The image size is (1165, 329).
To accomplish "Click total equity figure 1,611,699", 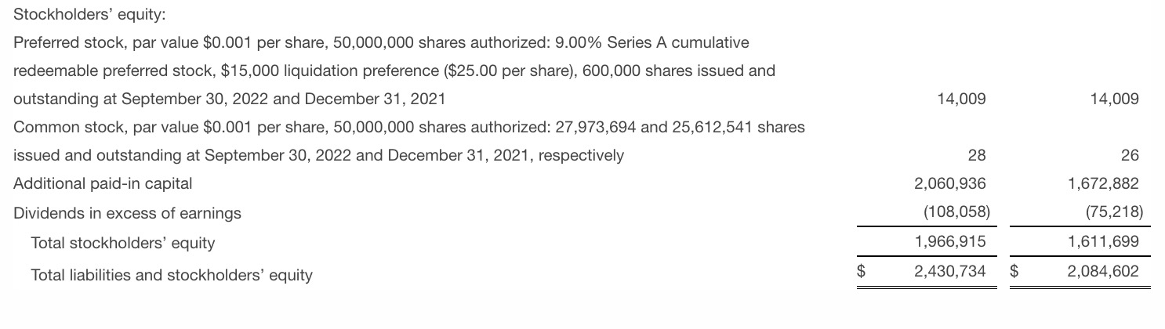I will coord(1103,243).
